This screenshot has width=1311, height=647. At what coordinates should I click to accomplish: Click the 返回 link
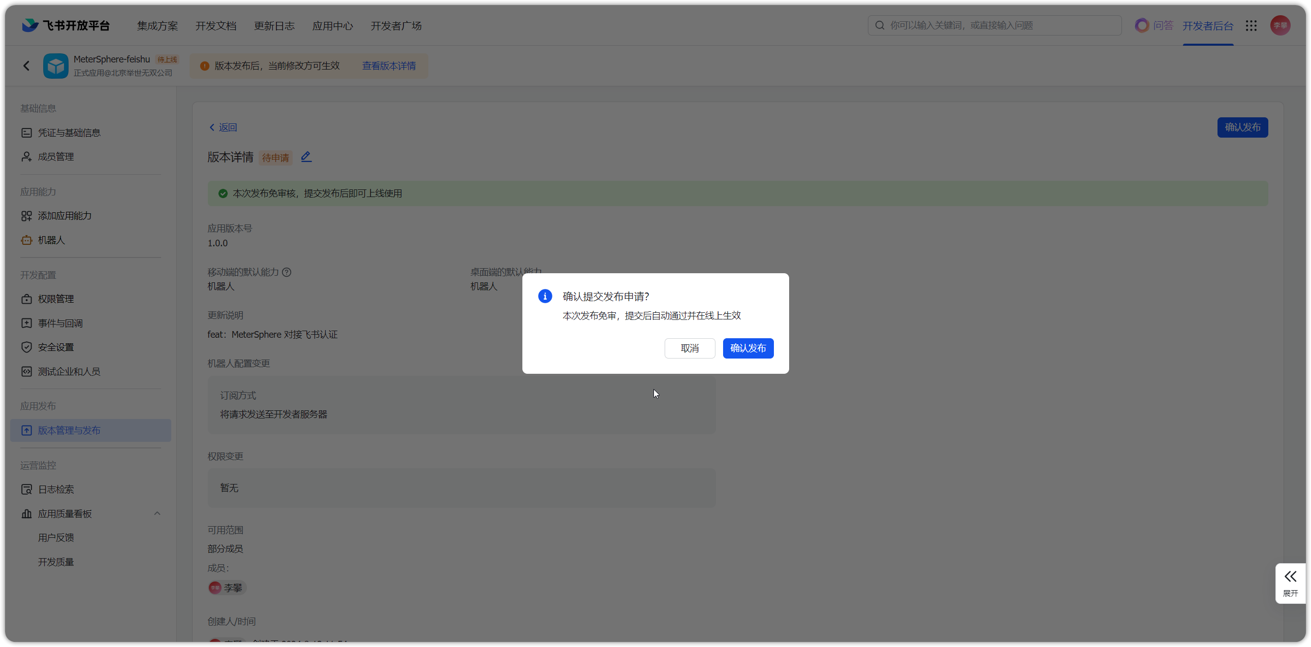223,127
